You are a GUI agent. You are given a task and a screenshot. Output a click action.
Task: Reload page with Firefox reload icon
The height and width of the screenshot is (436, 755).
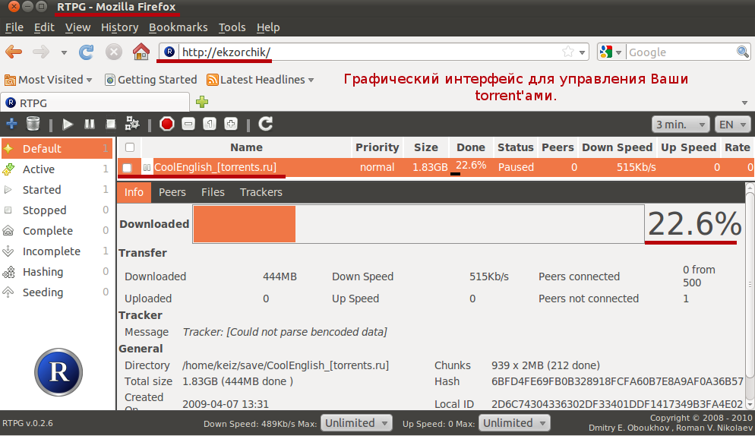pyautogui.click(x=87, y=52)
